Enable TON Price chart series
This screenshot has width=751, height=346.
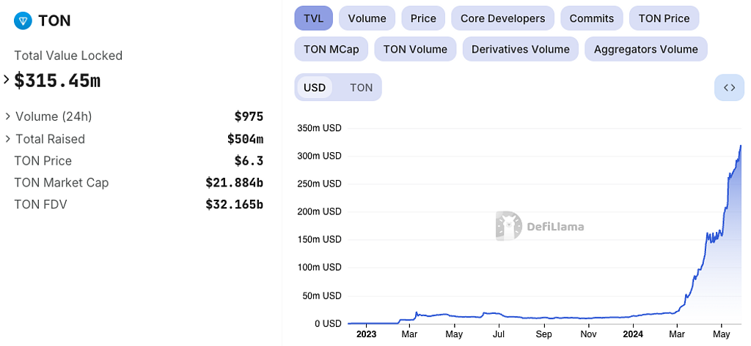(664, 18)
